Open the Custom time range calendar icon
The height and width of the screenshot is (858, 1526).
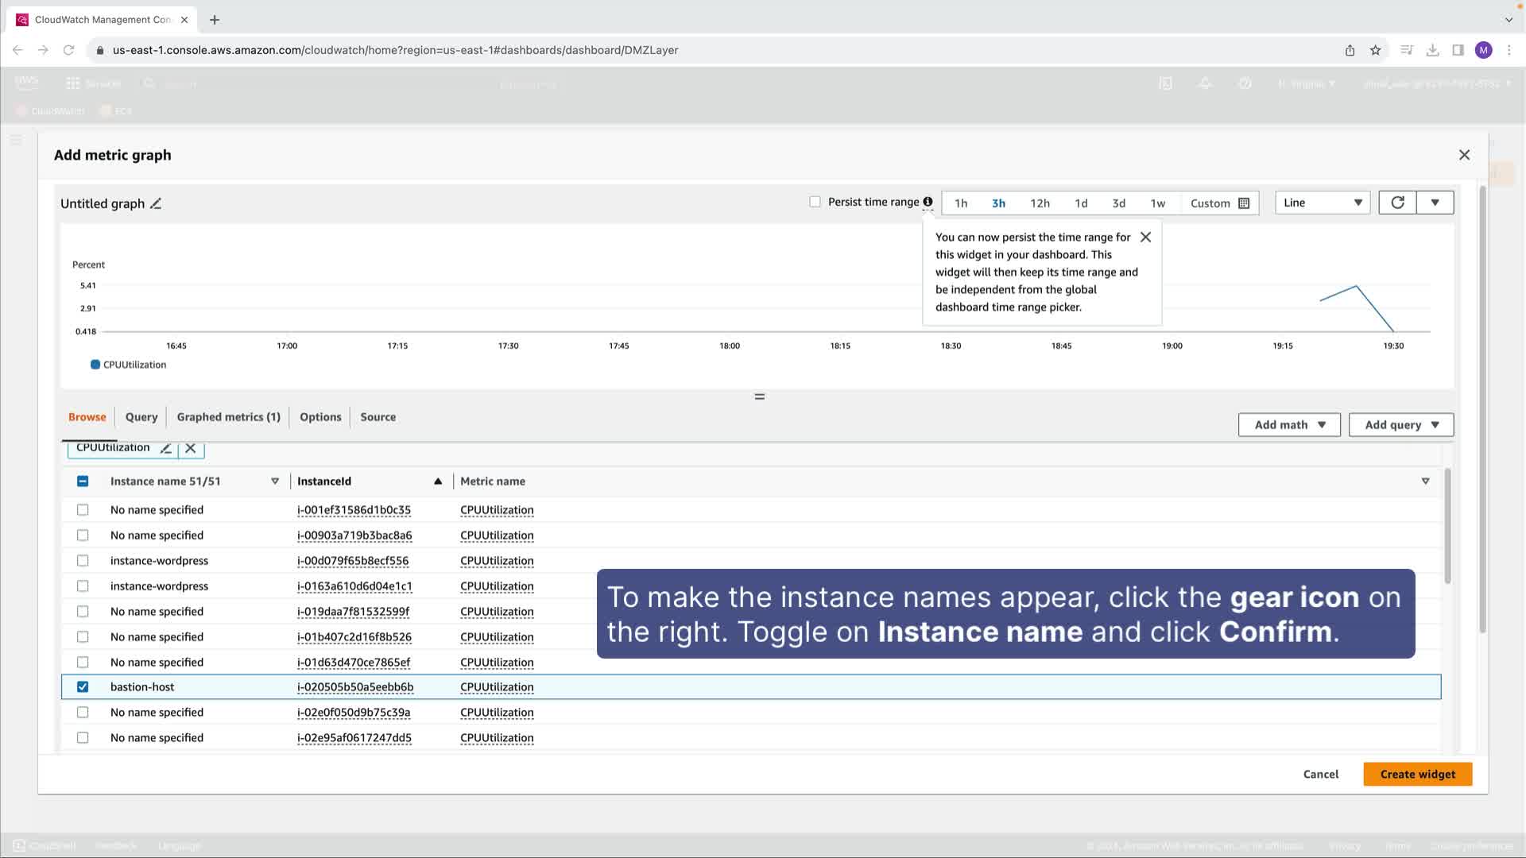[1244, 203]
